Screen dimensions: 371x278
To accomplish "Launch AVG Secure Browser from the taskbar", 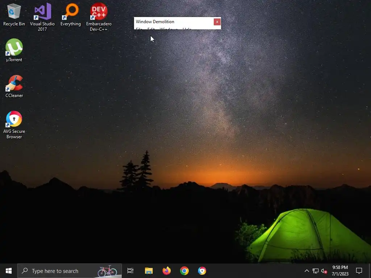I will click(x=202, y=271).
